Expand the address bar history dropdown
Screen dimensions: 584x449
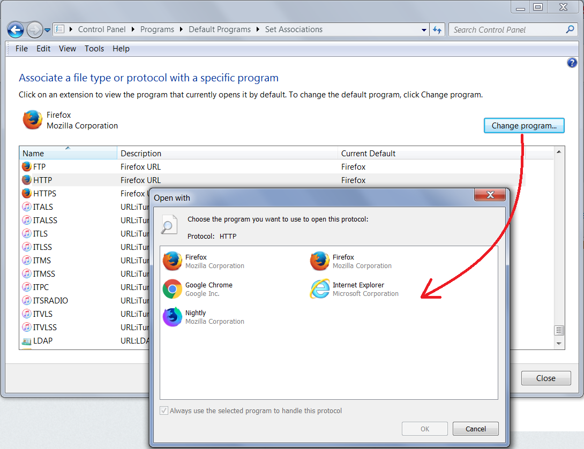coord(424,30)
